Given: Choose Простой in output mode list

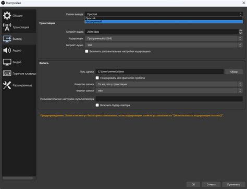Looking at the screenshot, I should pyautogui.click(x=164, y=18).
